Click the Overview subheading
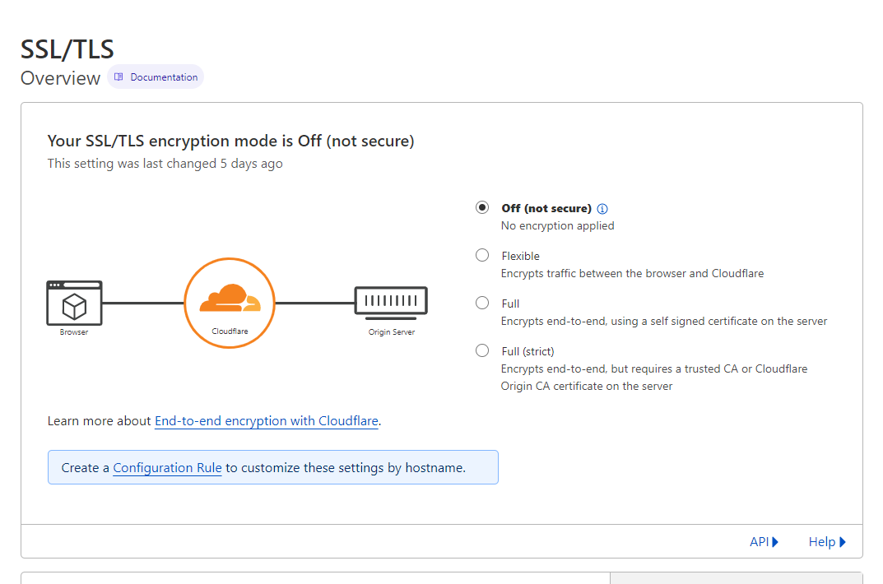 click(60, 78)
